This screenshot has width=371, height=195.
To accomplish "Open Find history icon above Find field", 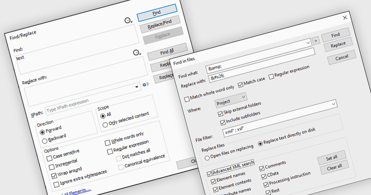I will point(128,21).
